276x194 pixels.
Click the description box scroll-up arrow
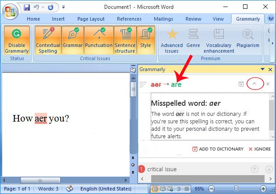pos(272,96)
